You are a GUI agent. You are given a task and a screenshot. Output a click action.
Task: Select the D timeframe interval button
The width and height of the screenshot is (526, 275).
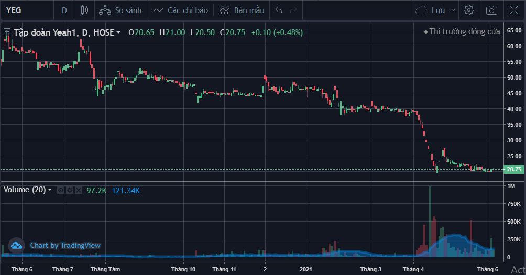[64, 10]
